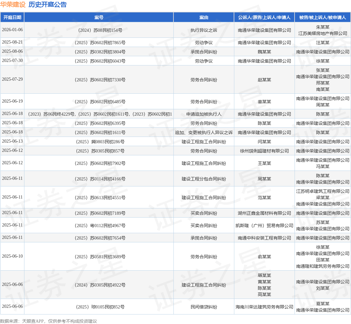Viewport: 351px width, 324px height.
Task: Click plaintiff 徐州琪俐超建材有限公司
Action: tap(264, 151)
